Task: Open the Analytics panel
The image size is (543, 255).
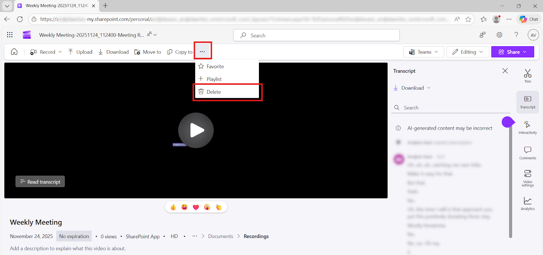Action: [527, 204]
